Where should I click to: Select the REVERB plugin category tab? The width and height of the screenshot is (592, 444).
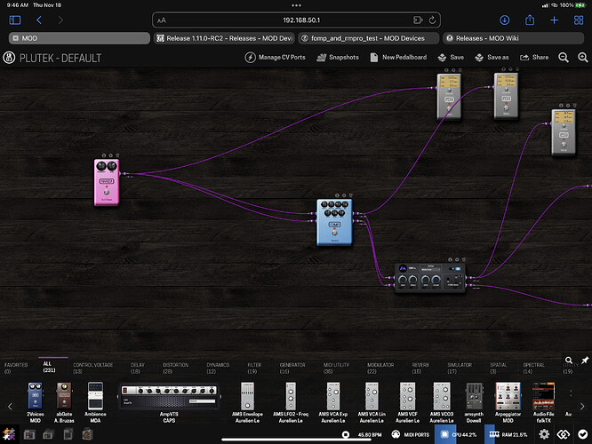pyautogui.click(x=420, y=368)
